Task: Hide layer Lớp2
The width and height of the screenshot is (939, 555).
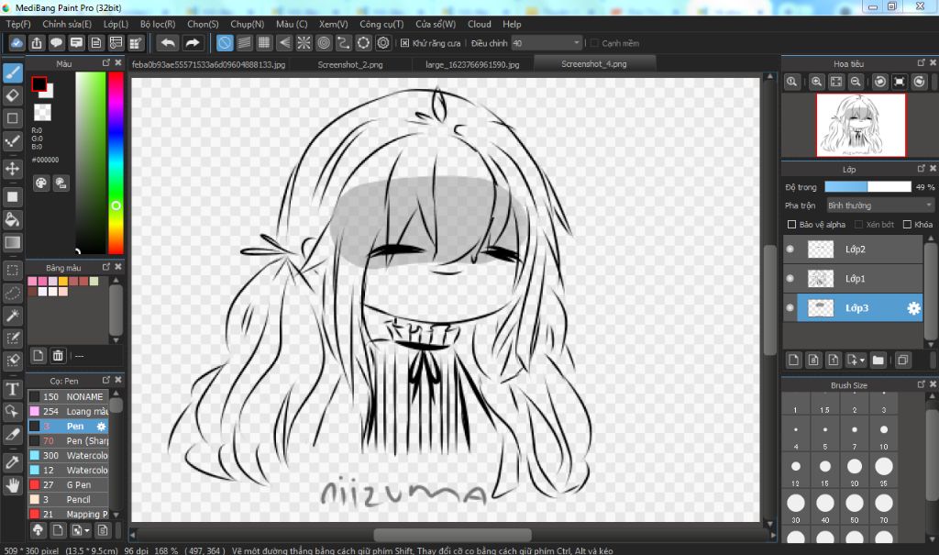Action: 790,250
